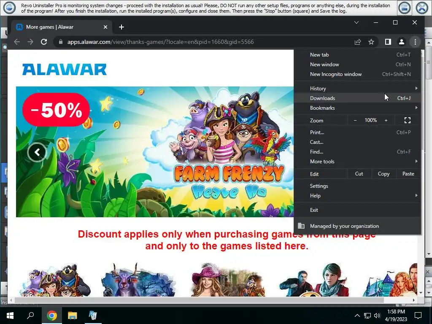
Task: Choose New tab from menu
Action: coord(357,54)
